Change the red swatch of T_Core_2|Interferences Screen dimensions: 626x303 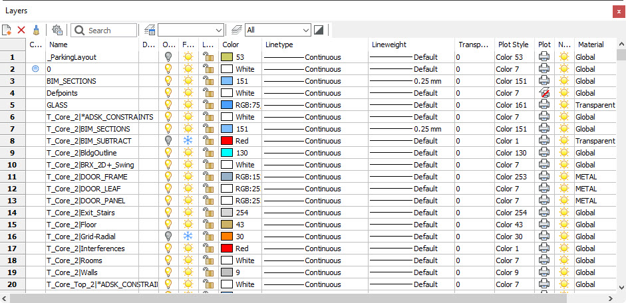pyautogui.click(x=226, y=249)
